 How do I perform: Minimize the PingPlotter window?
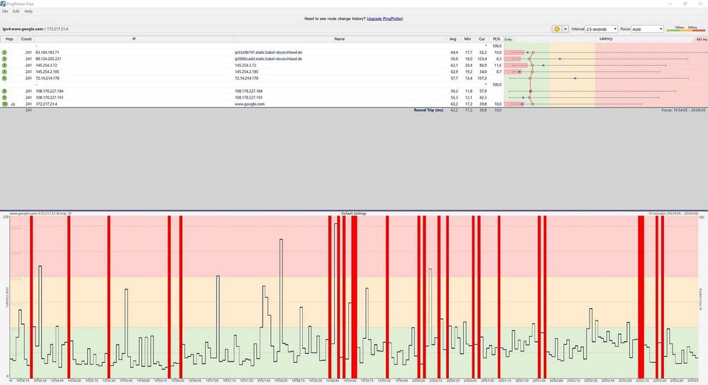coord(670,4)
